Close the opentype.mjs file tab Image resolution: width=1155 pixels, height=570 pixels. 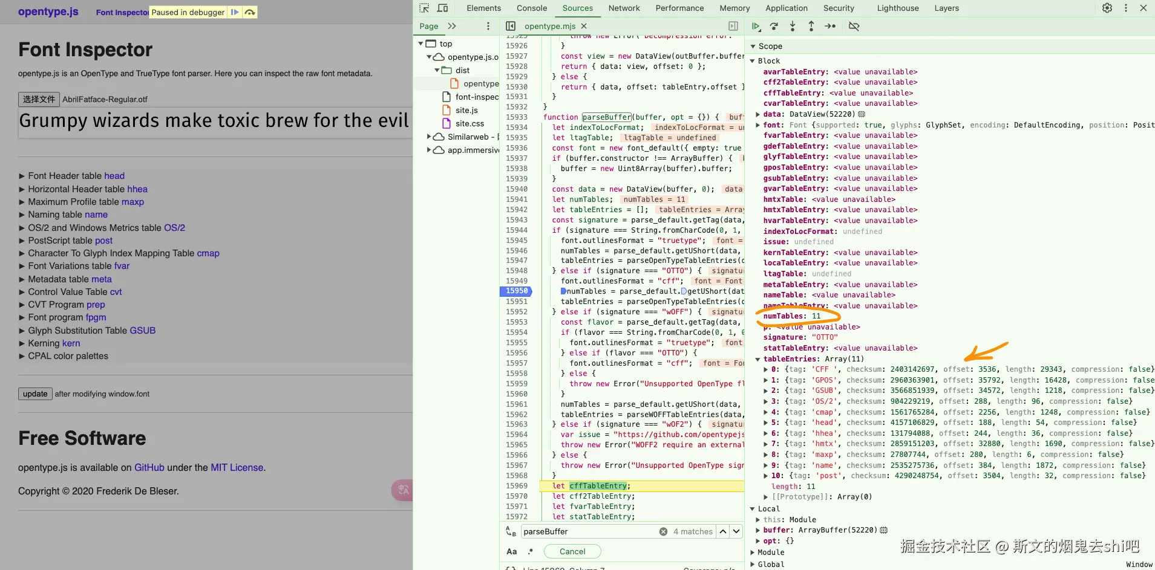tap(584, 26)
